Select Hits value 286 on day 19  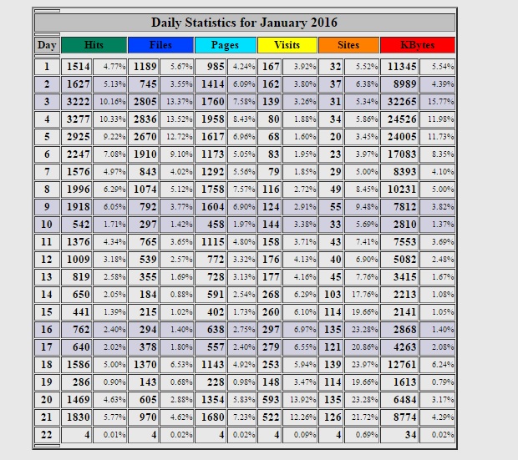tap(76, 382)
